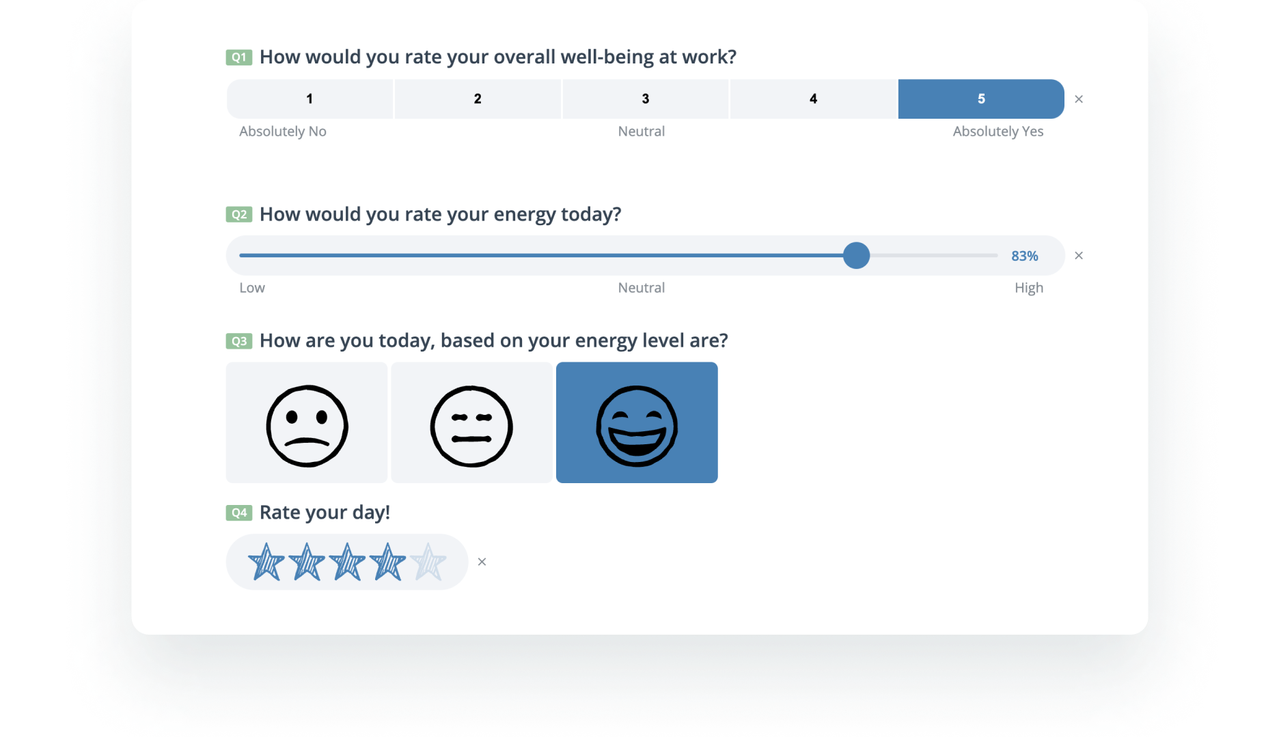The height and width of the screenshot is (737, 1279).
Task: Click the third star rating
Action: pyautogui.click(x=347, y=562)
